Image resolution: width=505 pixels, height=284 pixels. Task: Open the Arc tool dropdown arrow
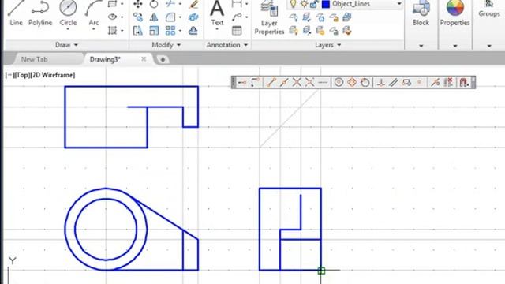(x=93, y=30)
